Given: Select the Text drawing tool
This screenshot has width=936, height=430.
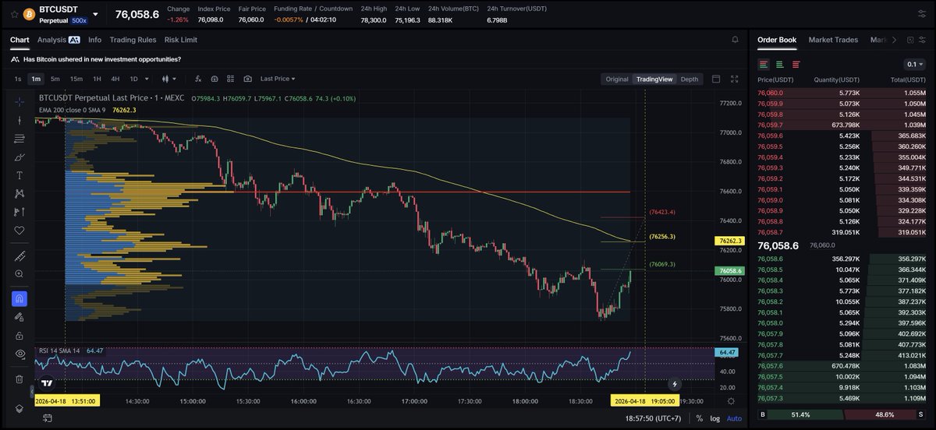Looking at the screenshot, I should point(19,175).
